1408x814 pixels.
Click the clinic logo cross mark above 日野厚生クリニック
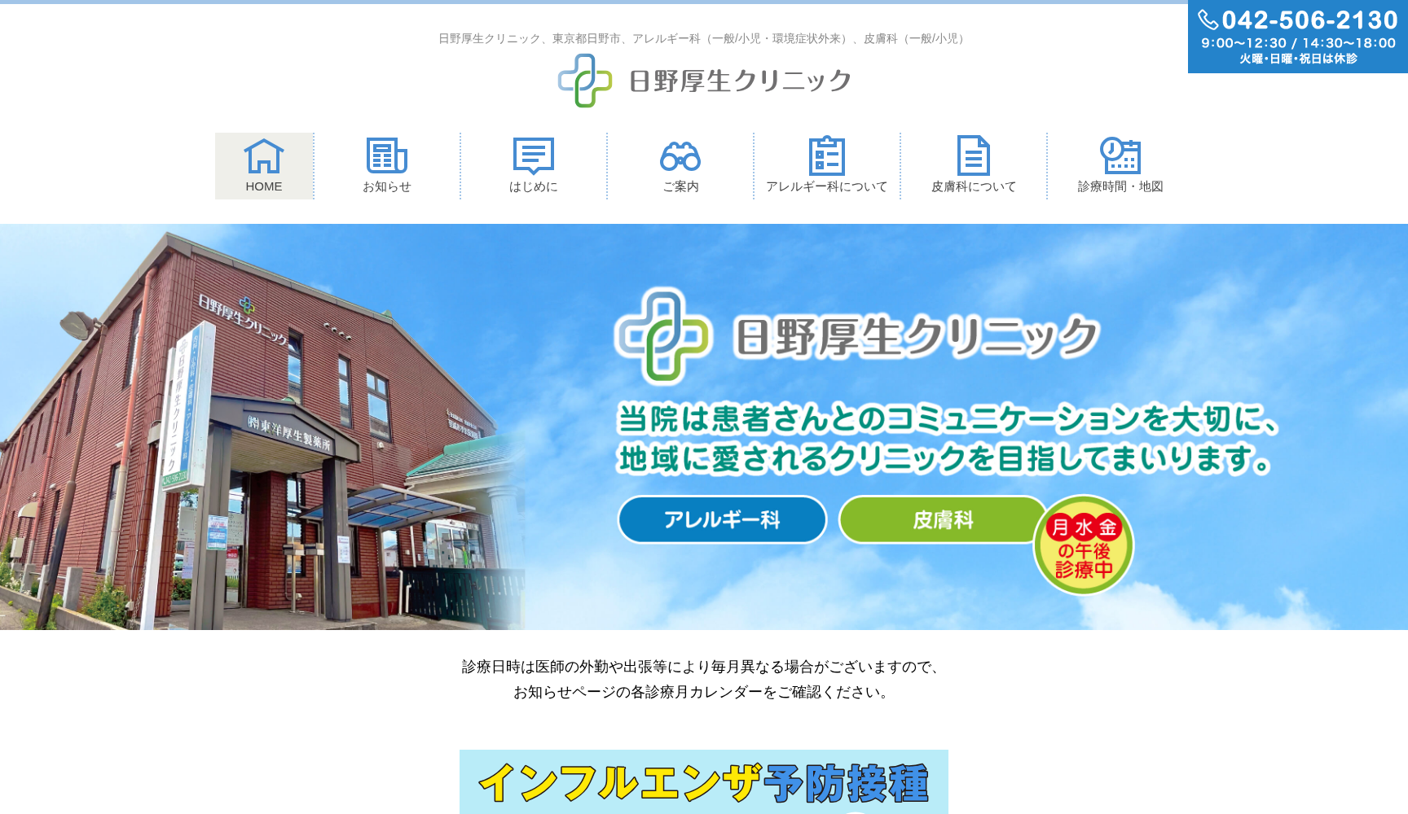pyautogui.click(x=583, y=80)
